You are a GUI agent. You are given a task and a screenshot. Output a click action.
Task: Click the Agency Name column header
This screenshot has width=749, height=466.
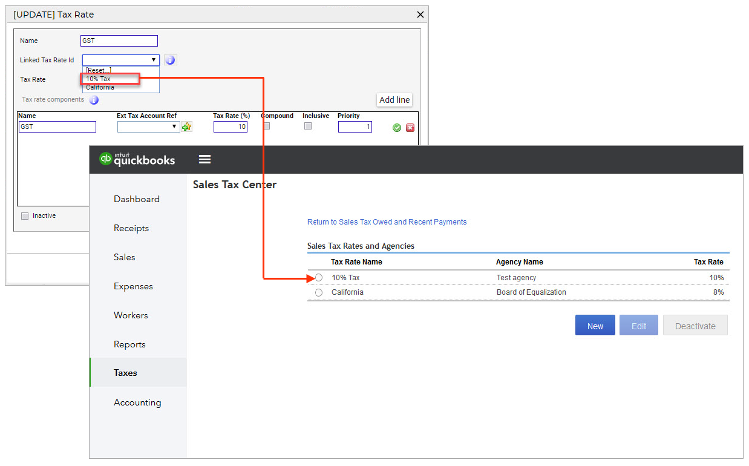tap(520, 262)
